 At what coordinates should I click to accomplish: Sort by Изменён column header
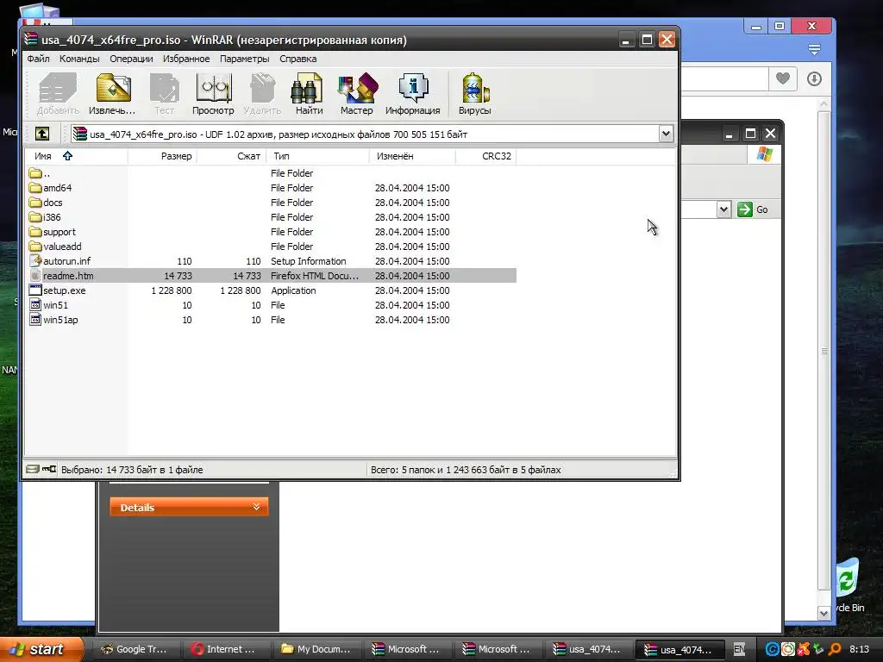click(x=412, y=156)
